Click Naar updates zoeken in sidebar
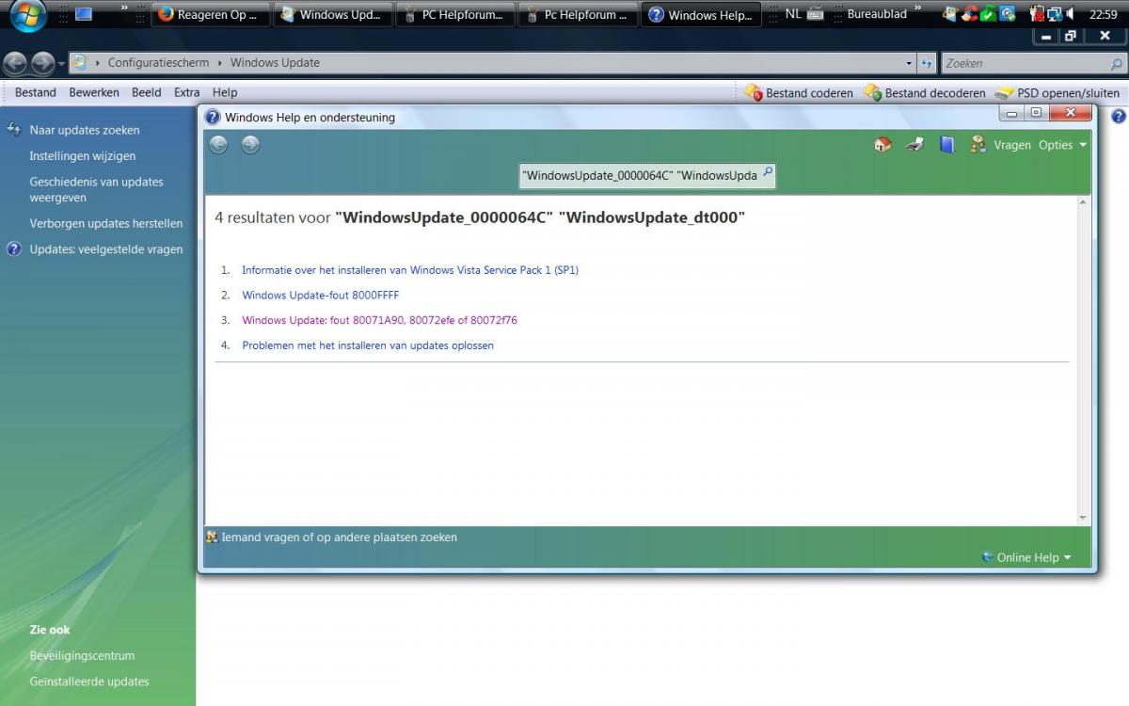The image size is (1129, 706). point(85,130)
